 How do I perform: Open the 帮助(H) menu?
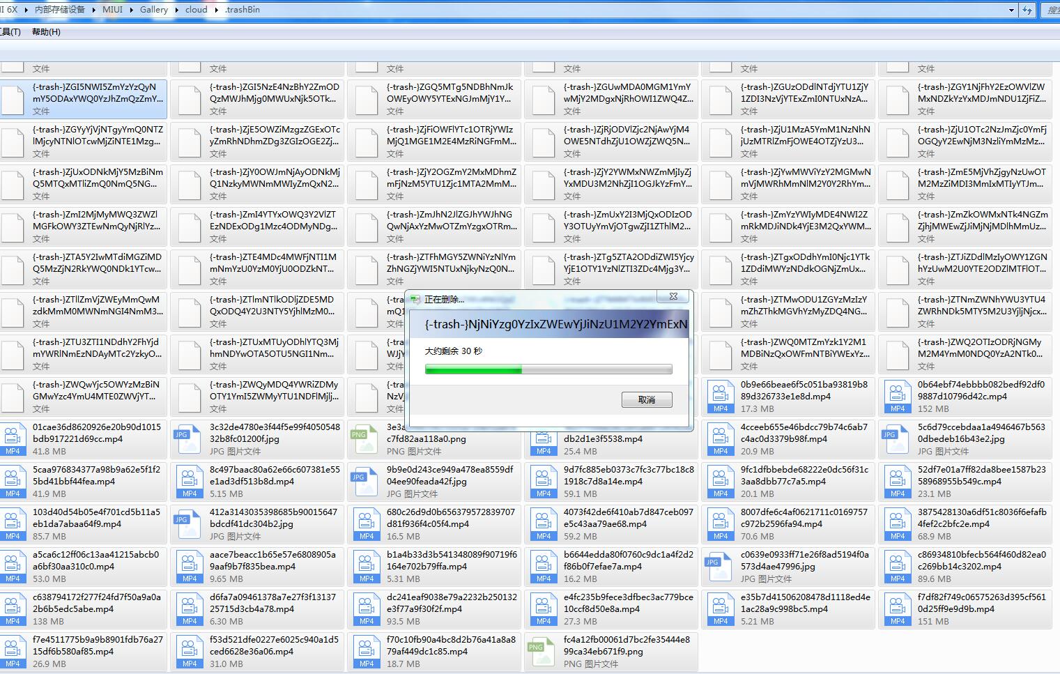click(x=46, y=32)
